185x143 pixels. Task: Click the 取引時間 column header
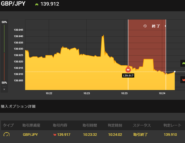[x=90, y=125]
